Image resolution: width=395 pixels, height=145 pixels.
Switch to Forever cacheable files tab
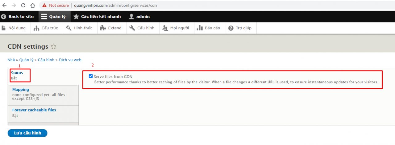(x=34, y=110)
